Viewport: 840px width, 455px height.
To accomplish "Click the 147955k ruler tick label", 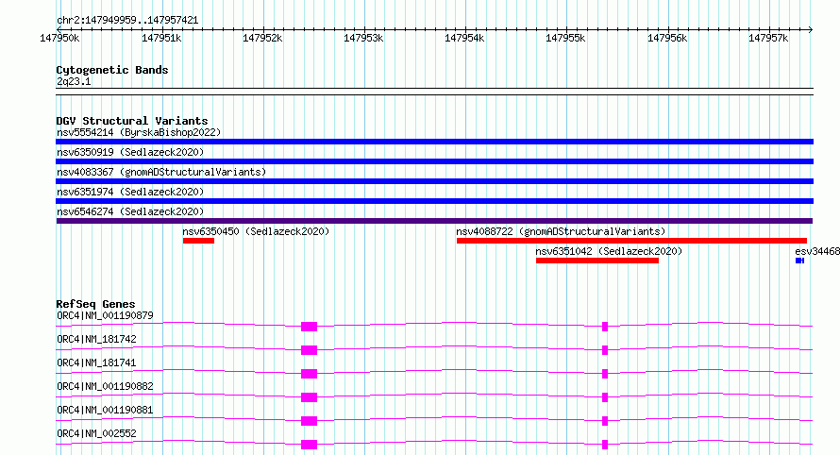I will (x=565, y=39).
